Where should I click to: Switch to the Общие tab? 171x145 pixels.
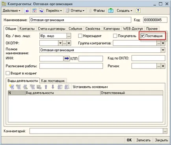click(x=11, y=29)
